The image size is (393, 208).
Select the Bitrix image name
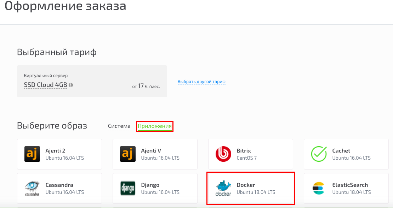244,151
